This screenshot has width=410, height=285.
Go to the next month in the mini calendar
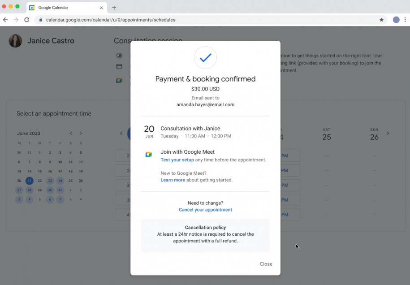point(81,133)
